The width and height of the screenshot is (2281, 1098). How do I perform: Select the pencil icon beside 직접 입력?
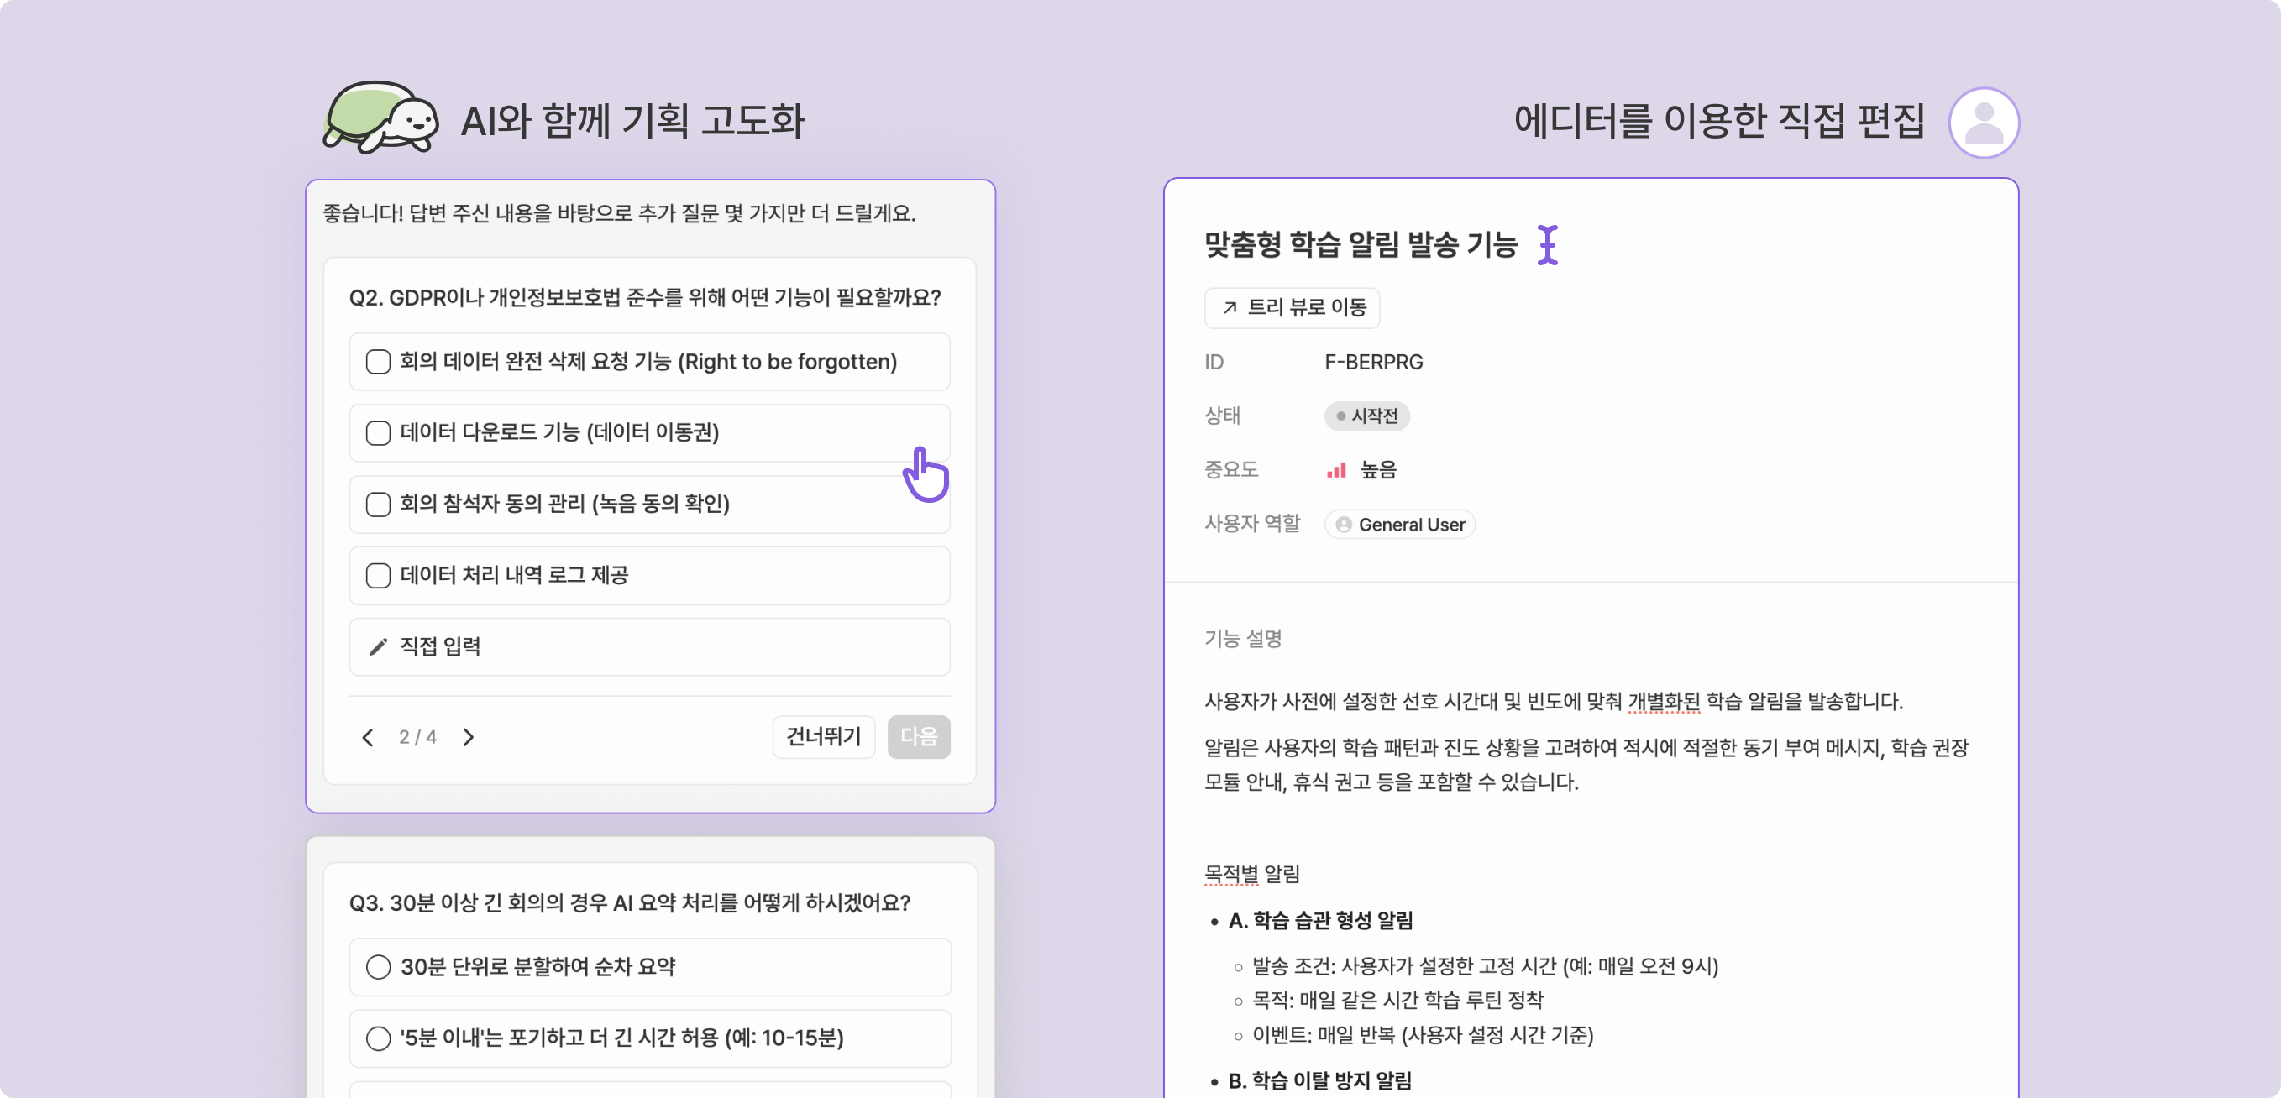click(x=379, y=646)
